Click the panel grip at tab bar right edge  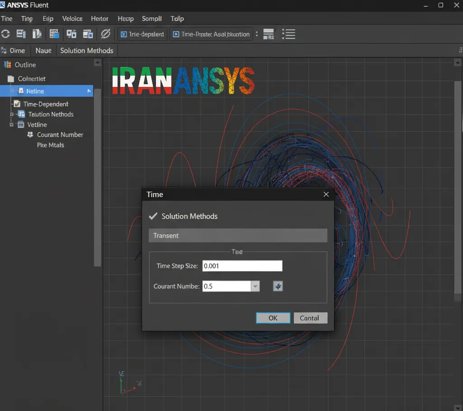(461, 50)
